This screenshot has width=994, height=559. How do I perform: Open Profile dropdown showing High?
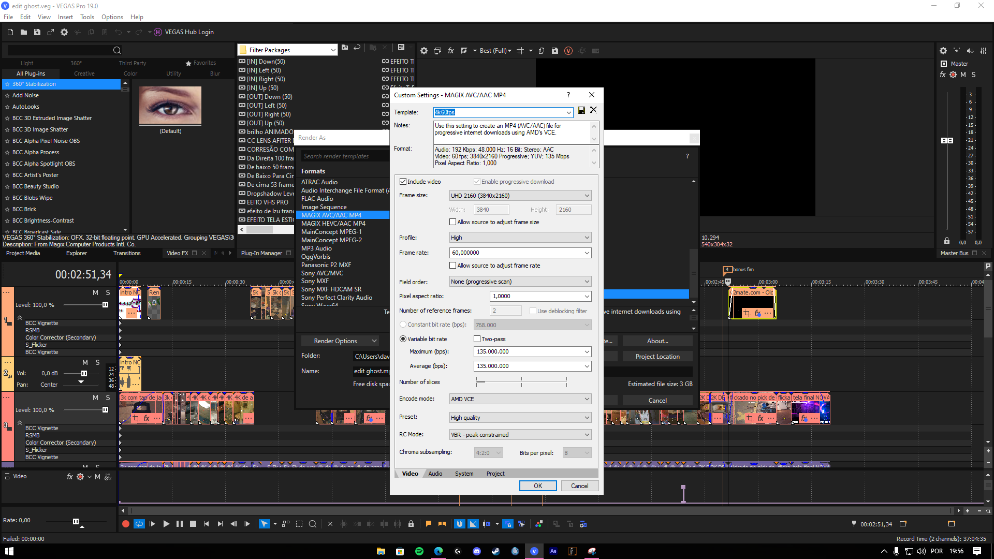520,238
